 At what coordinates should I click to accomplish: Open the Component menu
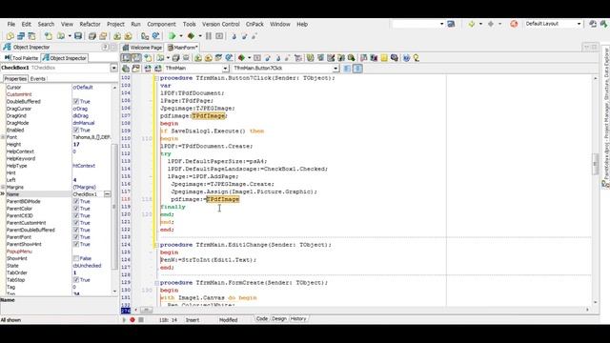[x=161, y=24]
